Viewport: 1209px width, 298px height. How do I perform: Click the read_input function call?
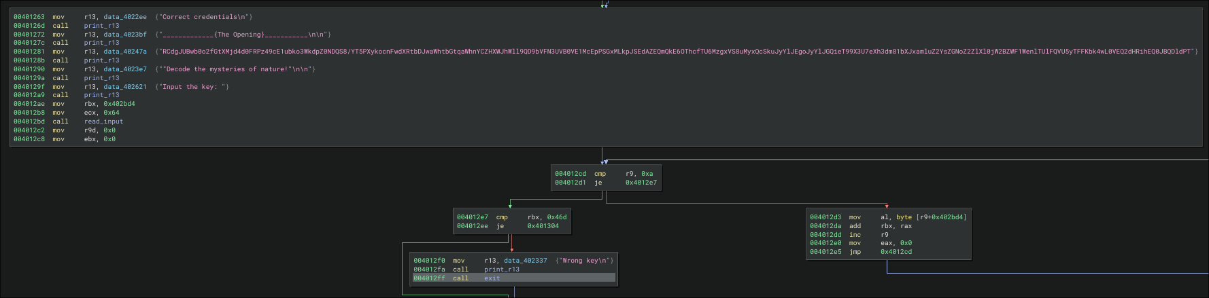103,122
